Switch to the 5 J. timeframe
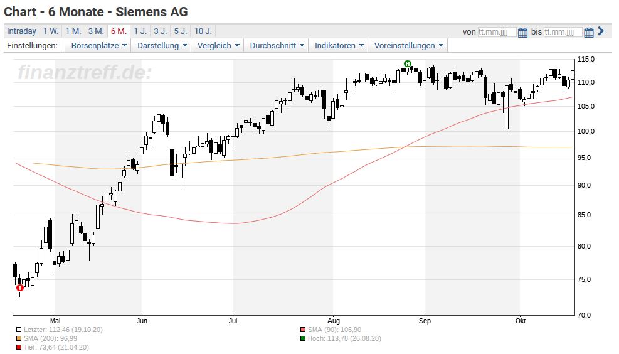Screen dimensions: 619x354 181,31
